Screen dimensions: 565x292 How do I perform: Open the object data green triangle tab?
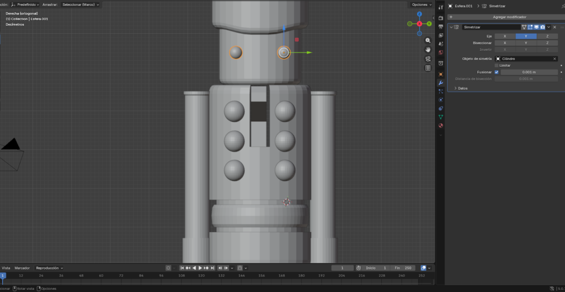440,117
